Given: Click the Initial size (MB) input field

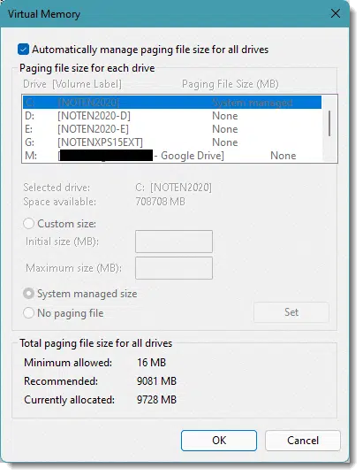Looking at the screenshot, I should [x=174, y=242].
